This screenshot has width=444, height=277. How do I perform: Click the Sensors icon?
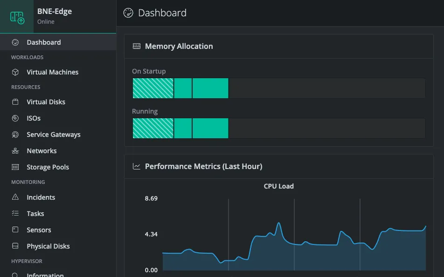[x=15, y=230]
